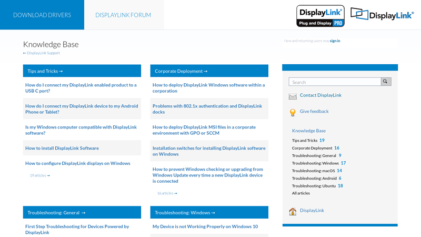The image size is (421, 237).
Task: Click the Give feedback link
Action: point(314,111)
